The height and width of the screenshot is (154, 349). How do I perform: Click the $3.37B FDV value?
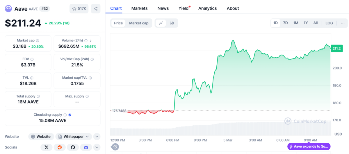[x=28, y=65]
